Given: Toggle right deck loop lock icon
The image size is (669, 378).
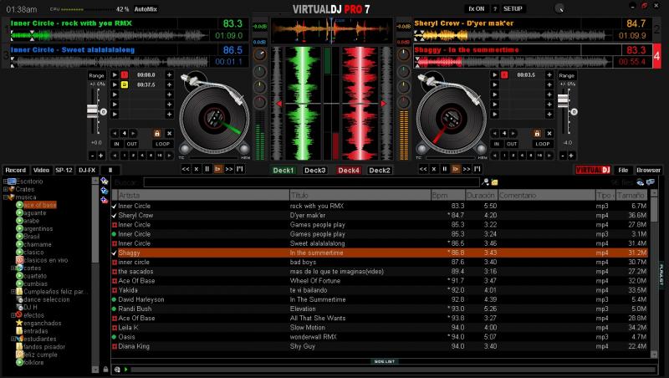Looking at the screenshot, I should coord(537,134).
